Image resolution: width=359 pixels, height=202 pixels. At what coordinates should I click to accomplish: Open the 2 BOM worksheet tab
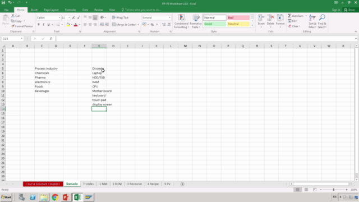[x=117, y=184]
